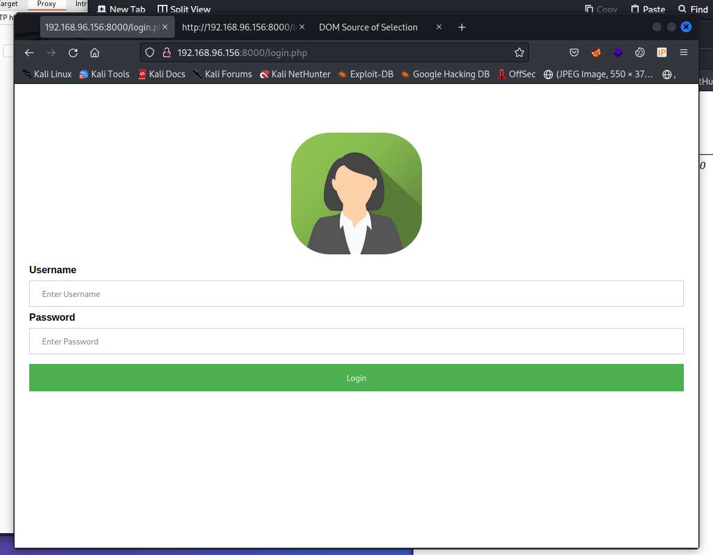Switch to the DOM Source of Selection tab
The width and height of the screenshot is (713, 555).
point(368,27)
